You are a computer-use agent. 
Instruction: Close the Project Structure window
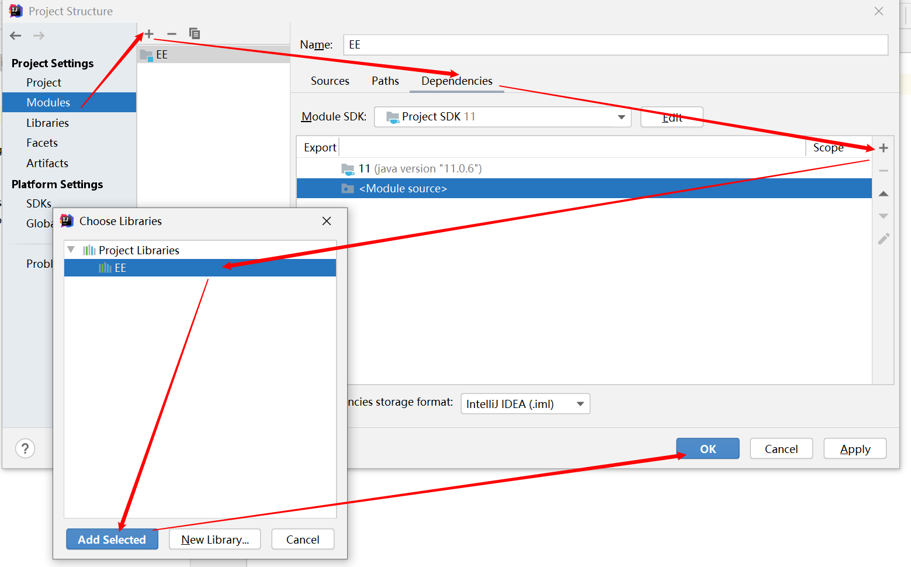tap(879, 11)
